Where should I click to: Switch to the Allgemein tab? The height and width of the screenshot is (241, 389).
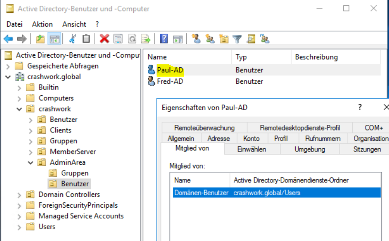(x=181, y=139)
